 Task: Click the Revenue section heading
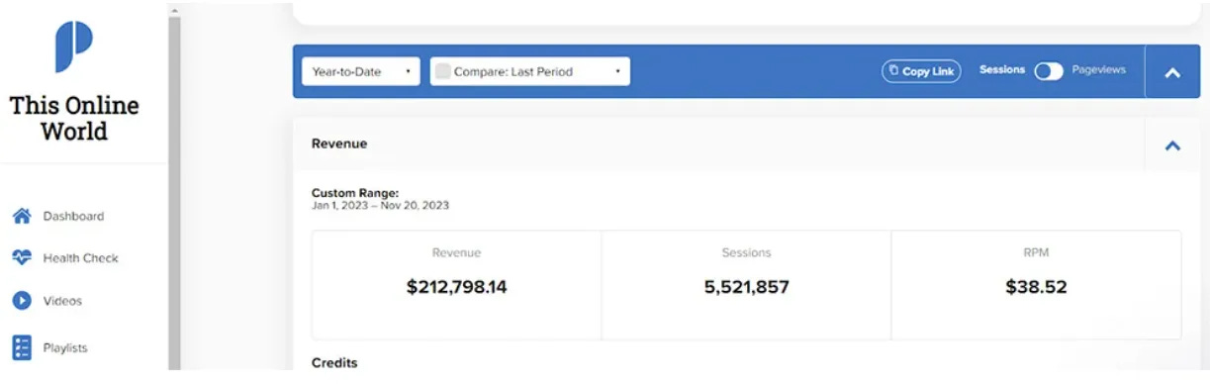(339, 144)
